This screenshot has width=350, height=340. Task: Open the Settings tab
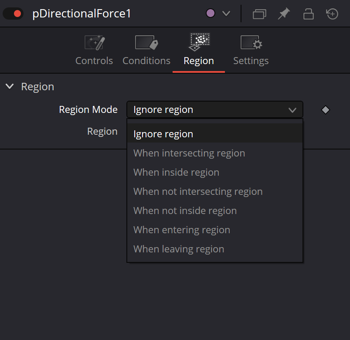coord(251,50)
